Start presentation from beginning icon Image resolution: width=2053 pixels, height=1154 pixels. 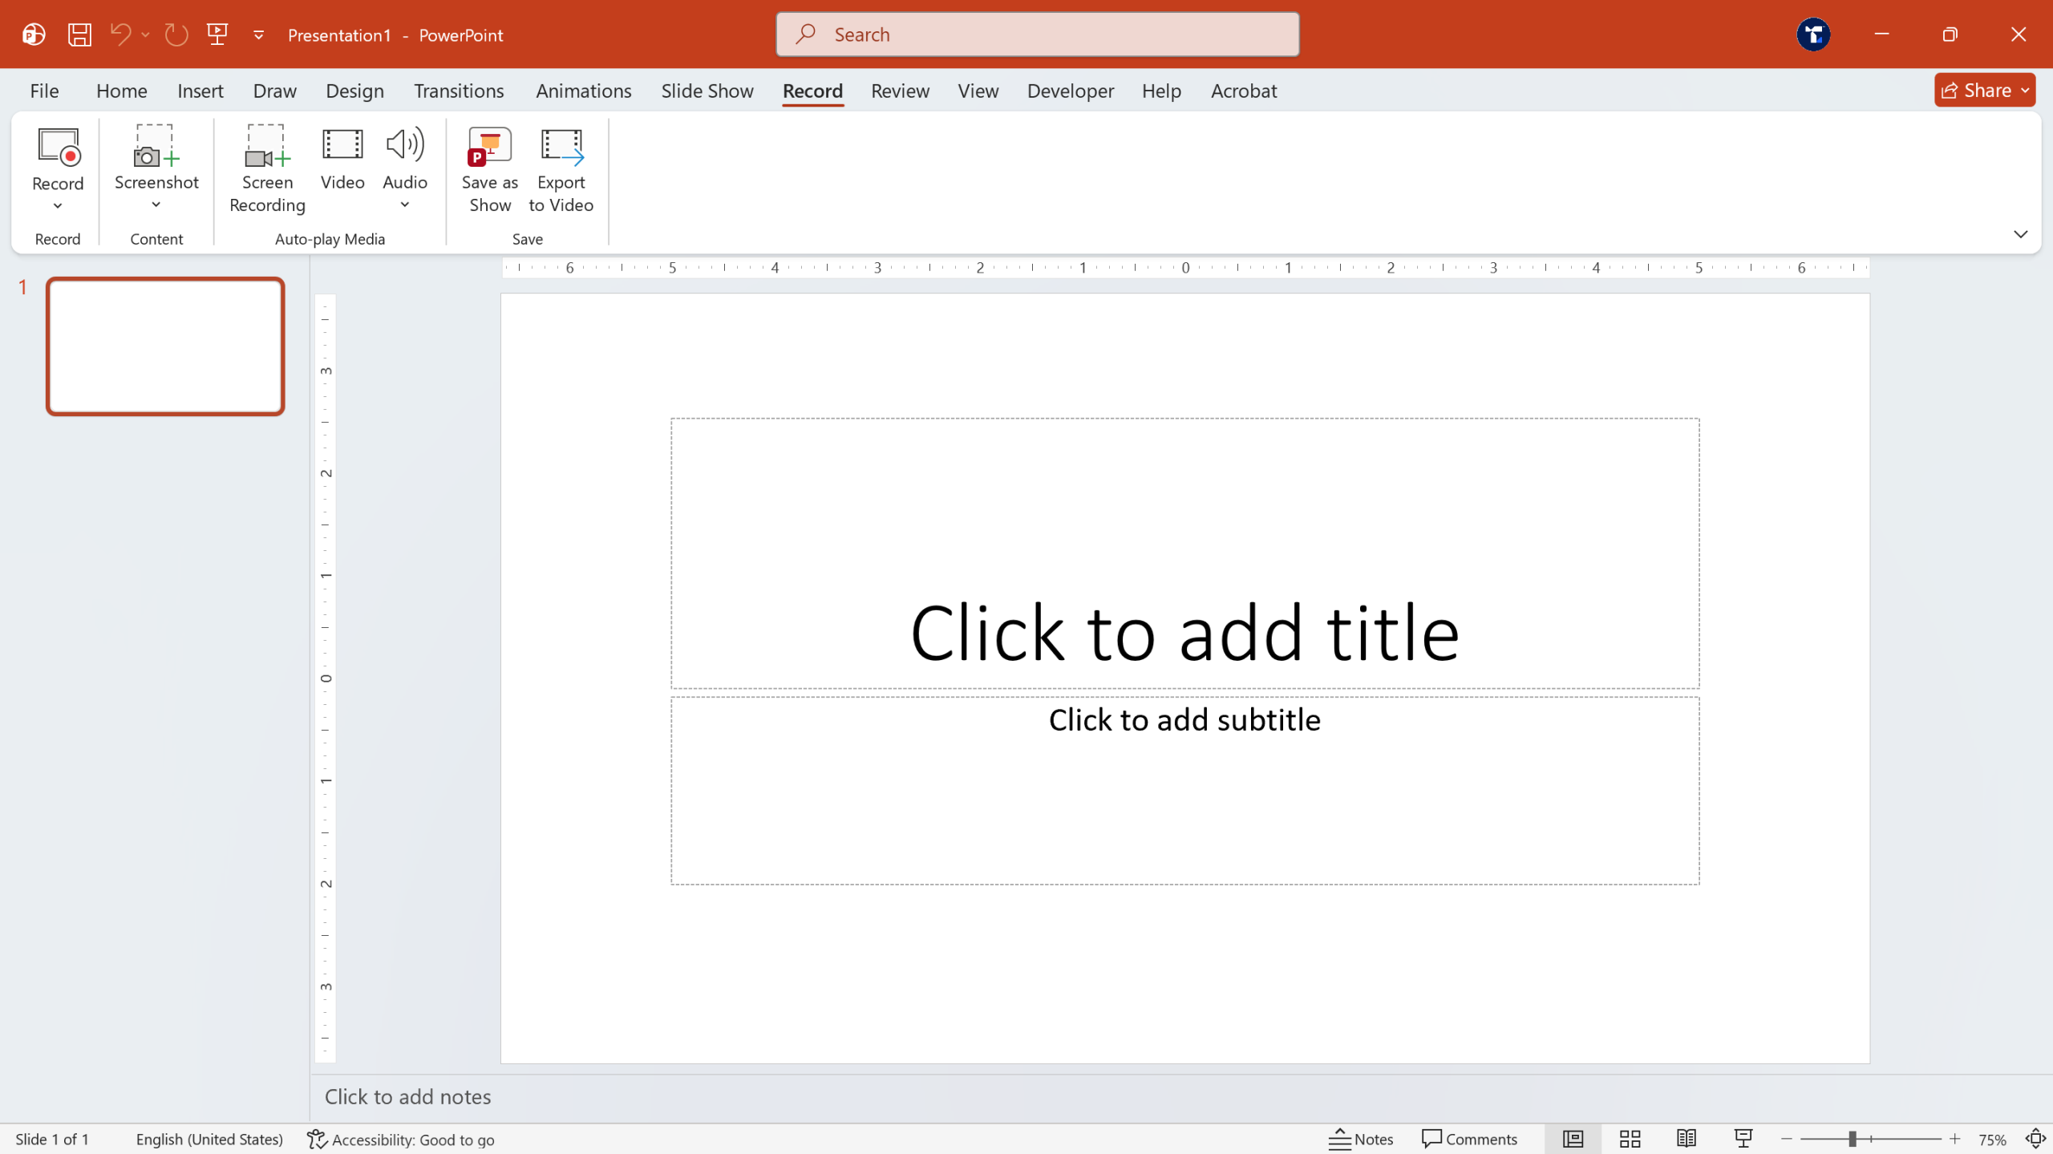click(x=217, y=34)
